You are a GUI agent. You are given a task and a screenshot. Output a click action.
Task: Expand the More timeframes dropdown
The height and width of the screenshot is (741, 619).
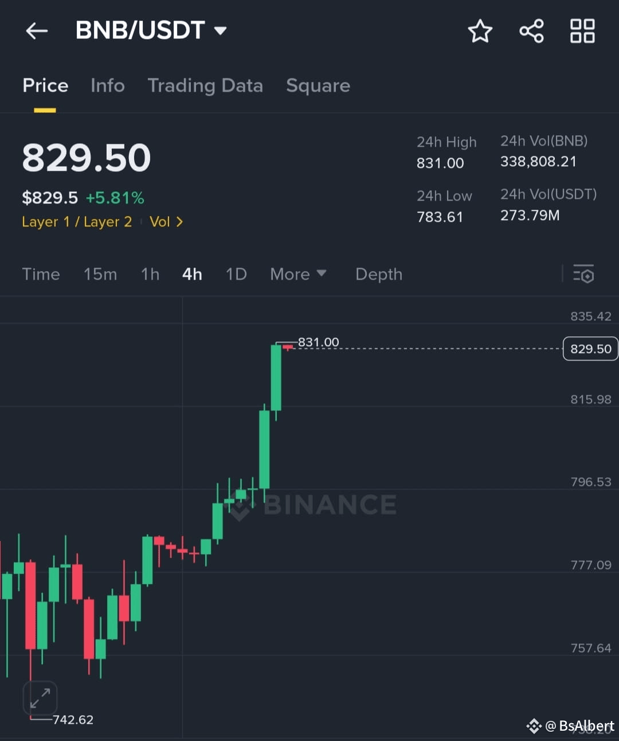click(x=298, y=274)
